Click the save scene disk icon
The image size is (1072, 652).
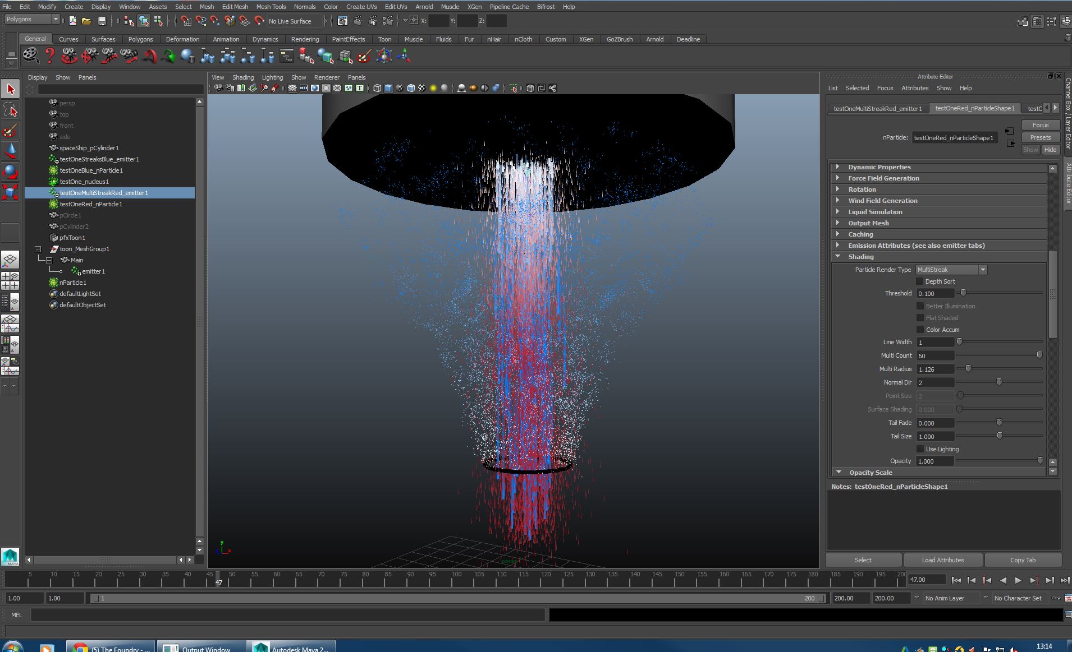coord(102,21)
